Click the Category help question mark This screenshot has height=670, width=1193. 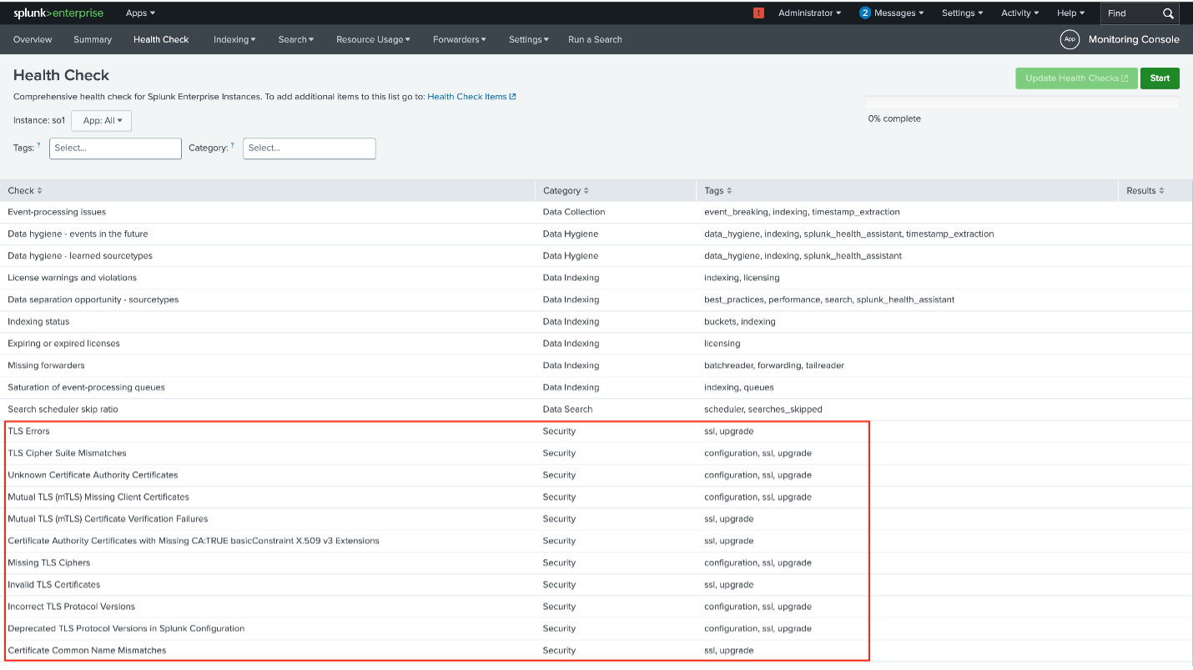[x=232, y=145]
